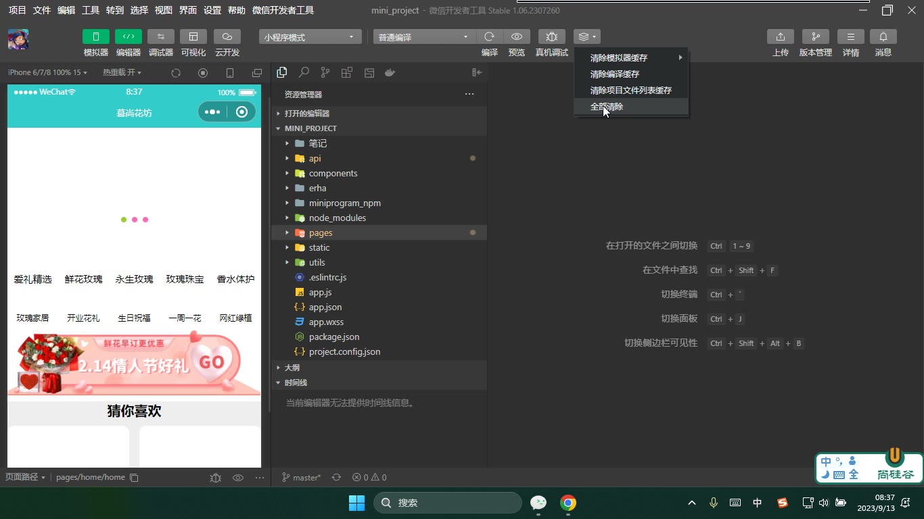Open Chrome from the Windows taskbar
924x519 pixels.
pos(568,503)
